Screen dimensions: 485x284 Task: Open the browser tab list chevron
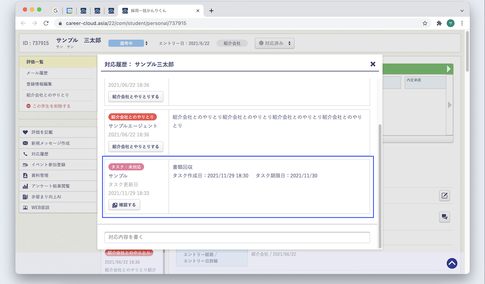462,10
